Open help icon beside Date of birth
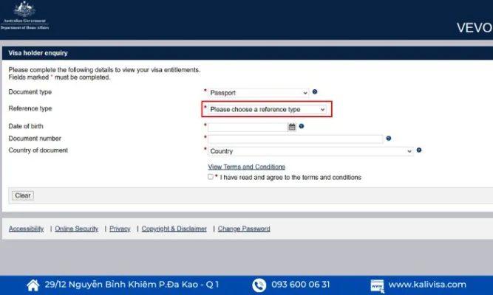Image resolution: width=493 pixels, height=295 pixels. pyautogui.click(x=302, y=126)
